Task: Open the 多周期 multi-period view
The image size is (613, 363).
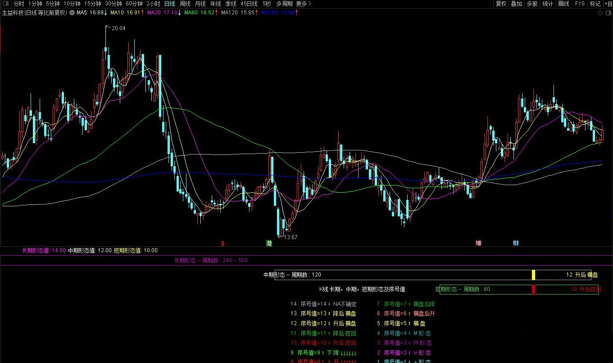Action: (x=284, y=4)
